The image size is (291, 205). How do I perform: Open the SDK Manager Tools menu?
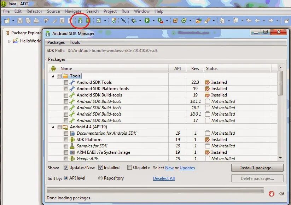pyautogui.click(x=75, y=42)
